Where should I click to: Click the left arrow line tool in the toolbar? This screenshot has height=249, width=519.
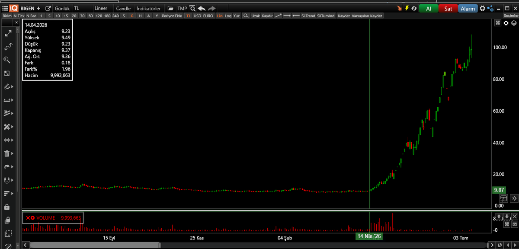coord(296,16)
